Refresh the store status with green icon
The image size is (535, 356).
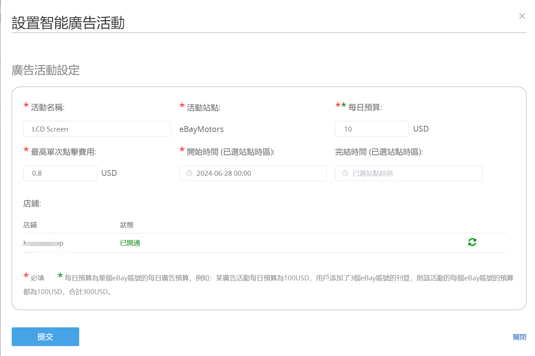[x=472, y=242]
